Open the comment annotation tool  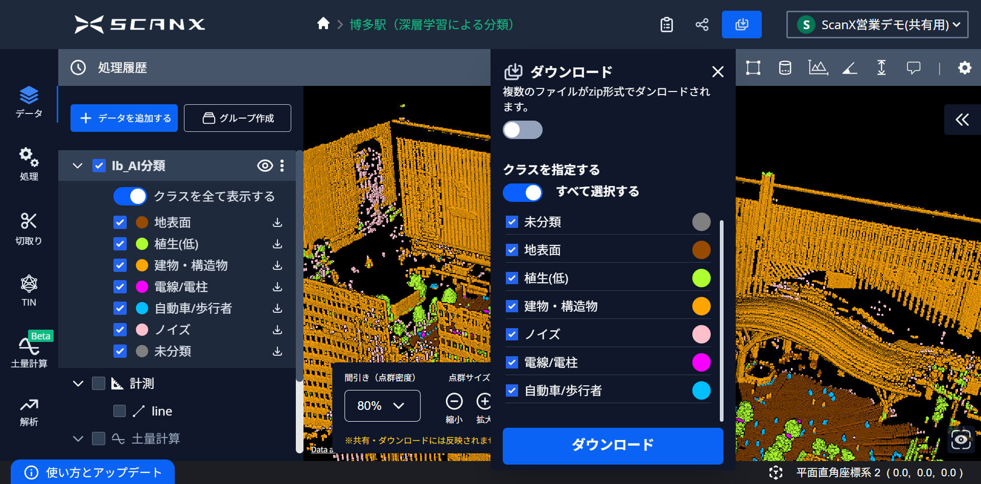914,67
